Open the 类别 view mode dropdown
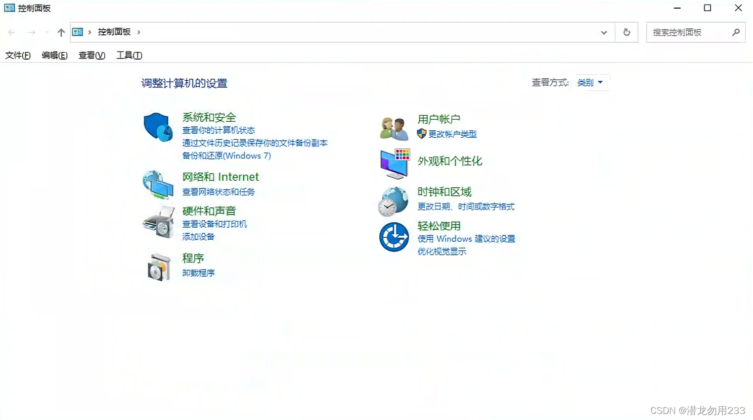The height and width of the screenshot is (420, 753). pos(590,82)
